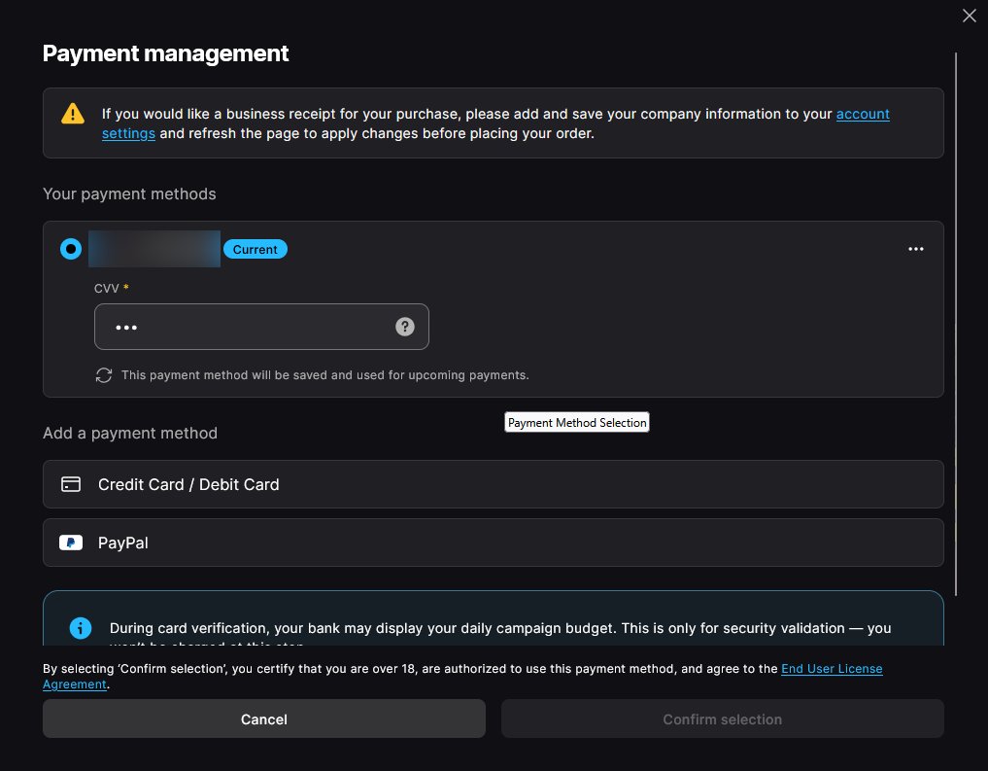
Task: Click 'Your payment methods' heading text
Action: (x=129, y=193)
